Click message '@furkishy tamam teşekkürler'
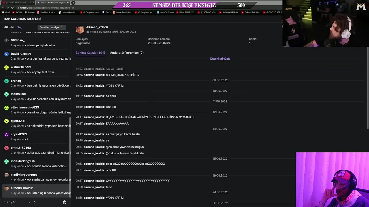369x207 pixels. (x=125, y=153)
